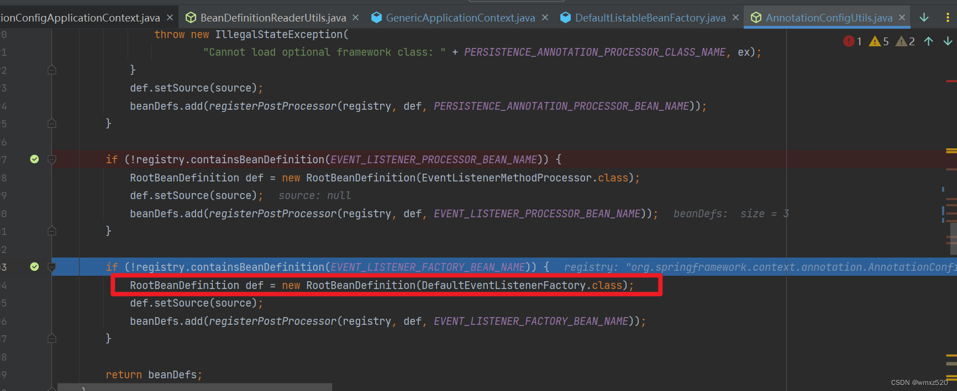
Task: Click the 'beanDefs: size = 3' debug hint
Action: [x=731, y=213]
